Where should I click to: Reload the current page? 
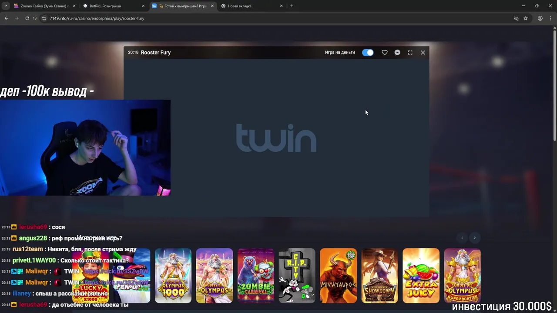[x=27, y=18]
